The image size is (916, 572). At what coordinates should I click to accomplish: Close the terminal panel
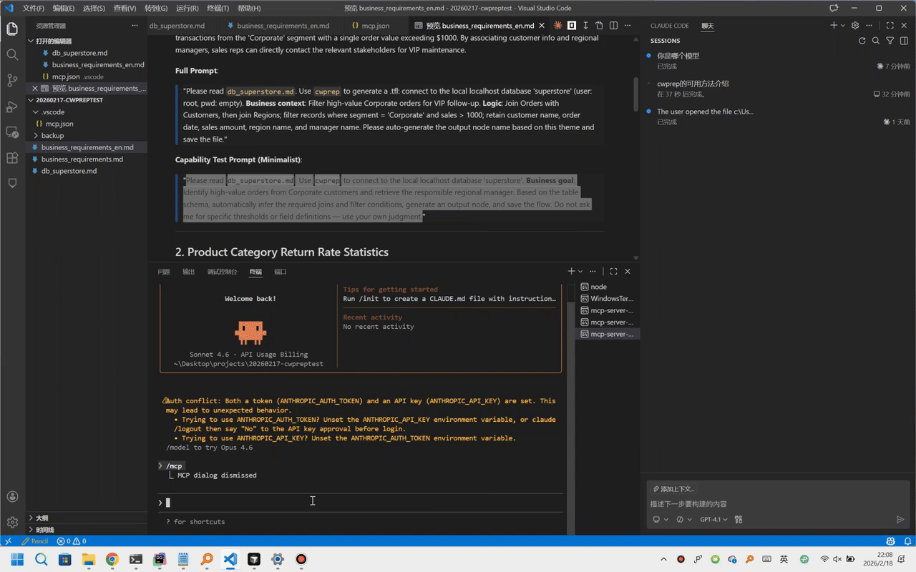(628, 272)
